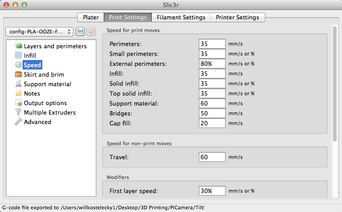Click the Perimeters speed input field
This screenshot has width=342, height=212.
212,44
